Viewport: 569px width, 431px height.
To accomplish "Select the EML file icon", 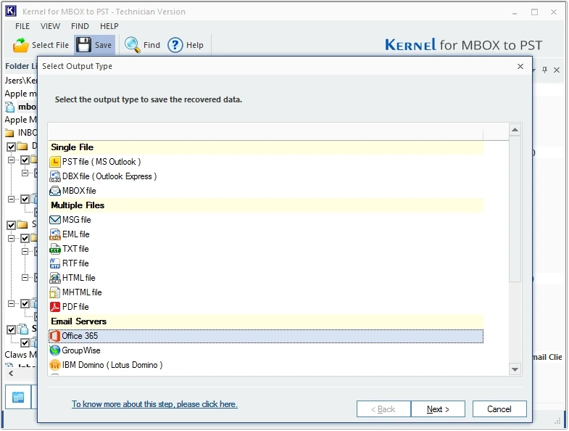I will pyautogui.click(x=55, y=234).
